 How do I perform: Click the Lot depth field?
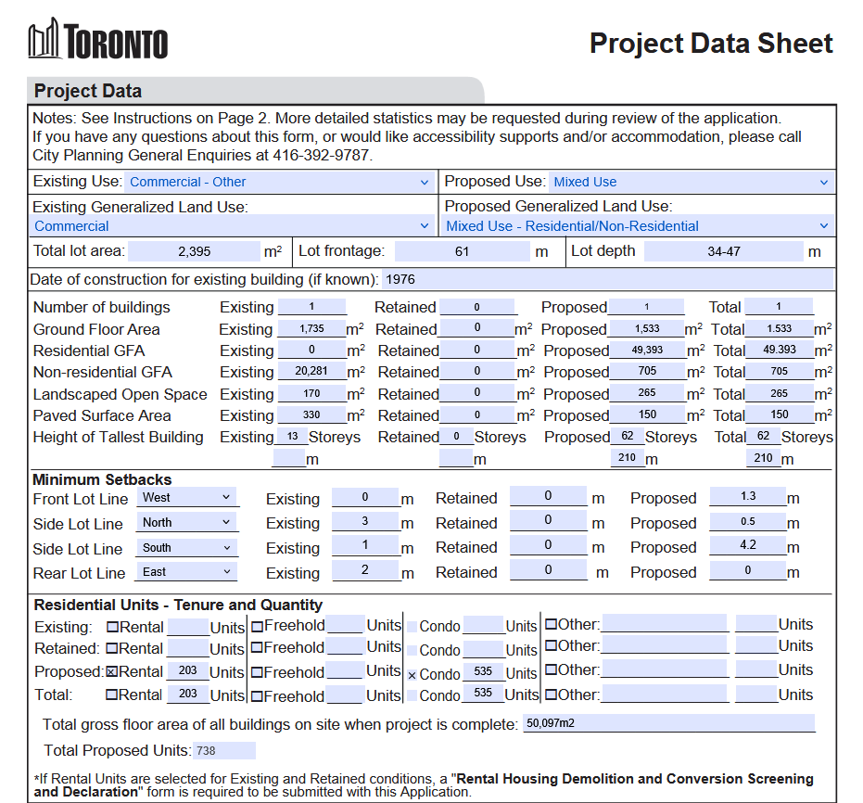point(723,251)
